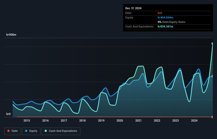Image resolution: width=217 pixels, height=139 pixels.
Task: Click the kr900m y-axis label
Action: tap(11, 35)
